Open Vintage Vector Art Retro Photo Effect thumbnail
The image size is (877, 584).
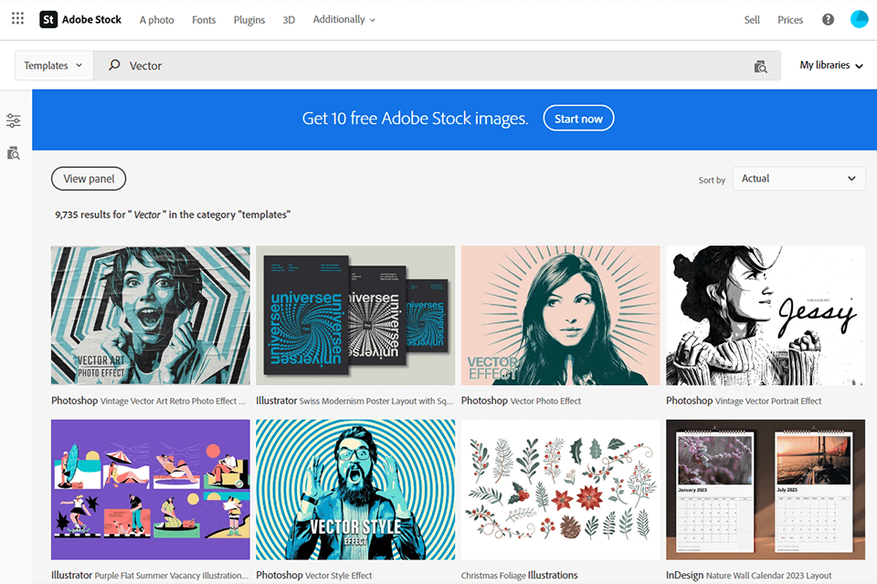coord(151,315)
